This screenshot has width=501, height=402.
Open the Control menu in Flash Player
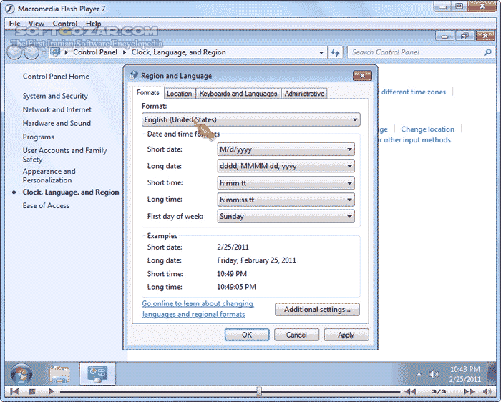[64, 24]
